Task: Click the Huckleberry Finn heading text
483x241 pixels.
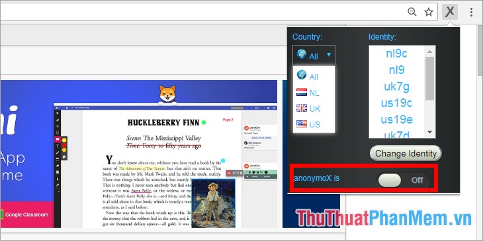Action: click(x=163, y=123)
